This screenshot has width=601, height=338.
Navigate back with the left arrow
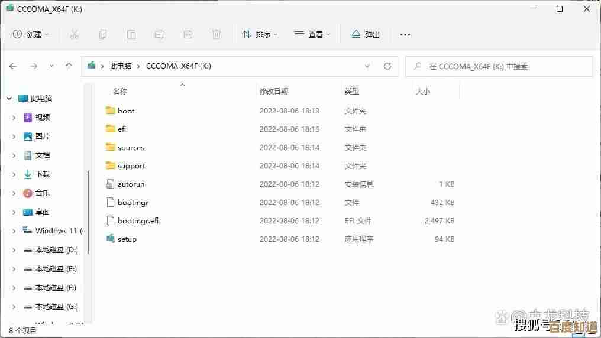13,66
